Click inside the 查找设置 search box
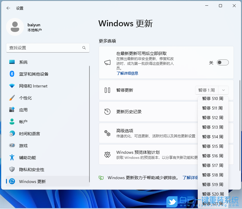The height and width of the screenshot is (209, 242). coord(48,48)
